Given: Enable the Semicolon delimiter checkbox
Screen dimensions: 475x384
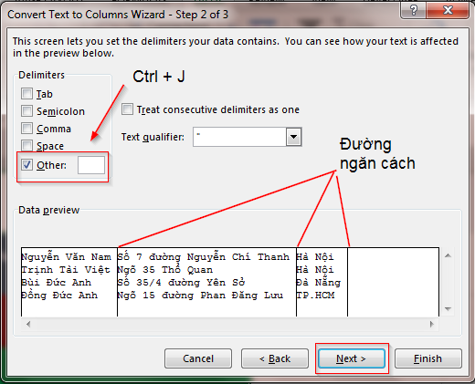Looking at the screenshot, I should tap(26, 111).
